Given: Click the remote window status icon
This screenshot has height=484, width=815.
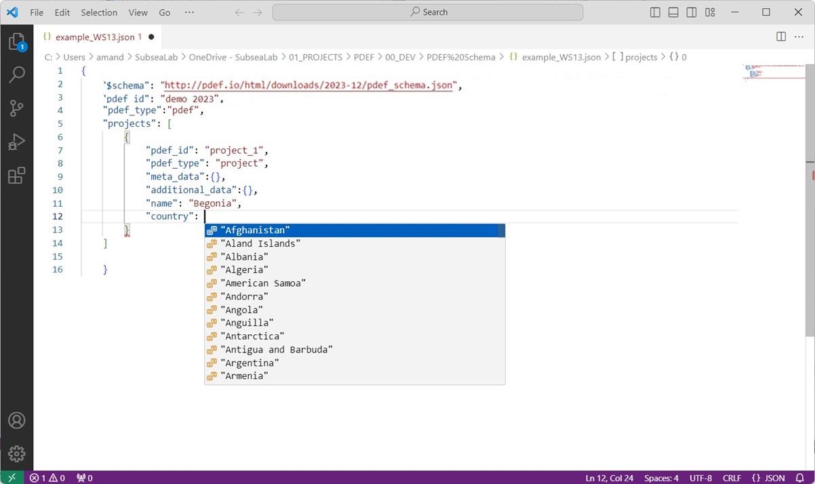Looking at the screenshot, I should pyautogui.click(x=12, y=478).
